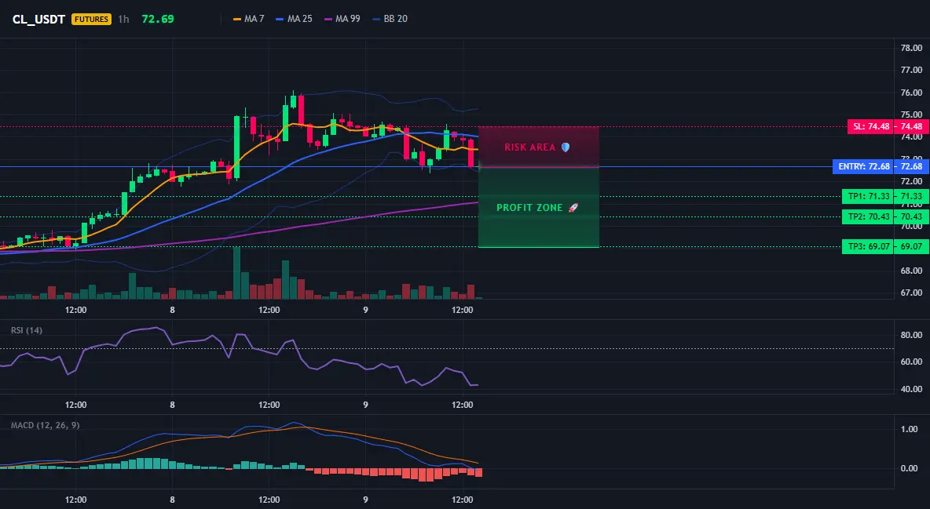Click 76.00 on the price axis
The image size is (930, 509).
tap(911, 93)
